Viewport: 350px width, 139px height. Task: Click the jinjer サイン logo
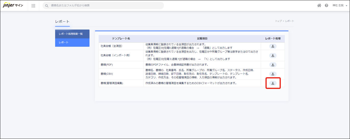[13, 5]
